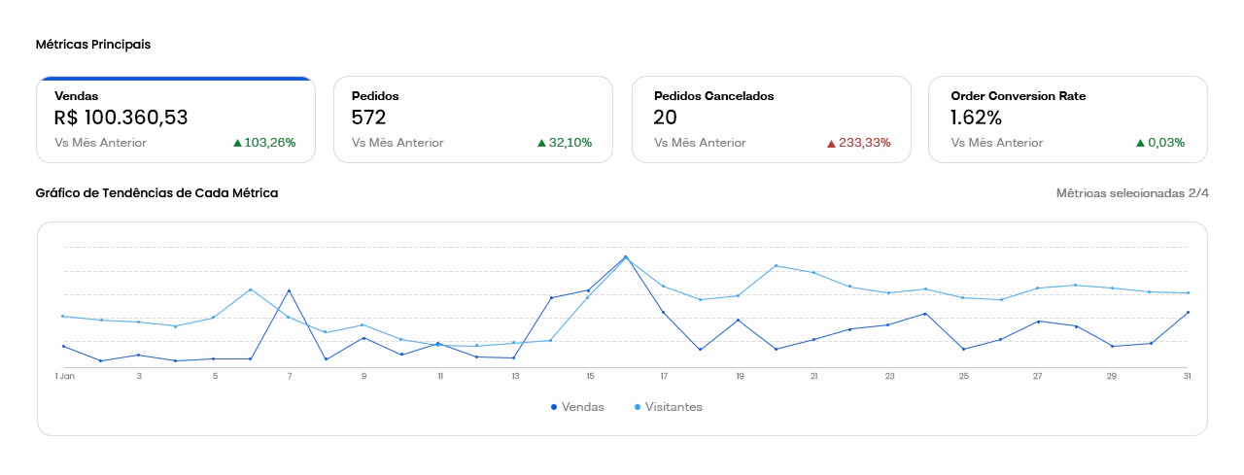This screenshot has width=1244, height=475.
Task: Hide the Visitantes series via legend label
Action: 674,407
